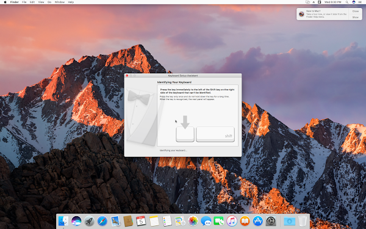Click the displays icon in menu bar
The height and width of the screenshot is (229, 366).
point(307,2)
